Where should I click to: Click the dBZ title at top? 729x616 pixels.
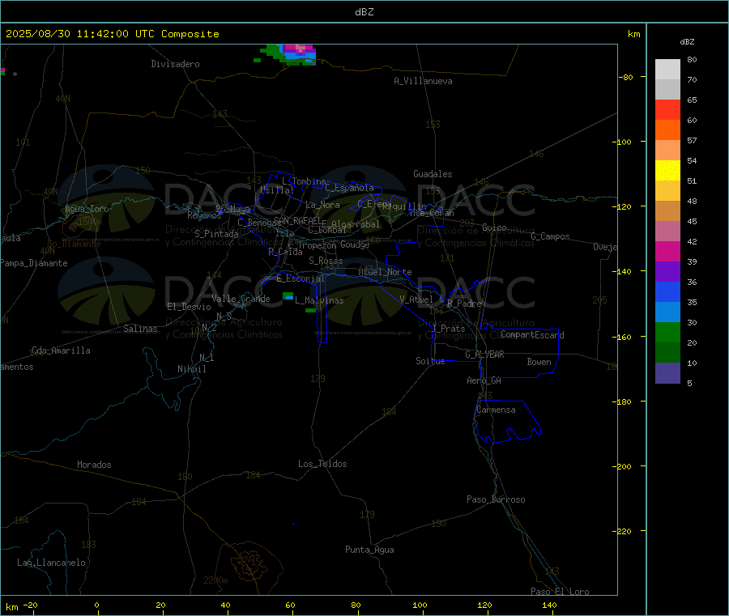(364, 12)
